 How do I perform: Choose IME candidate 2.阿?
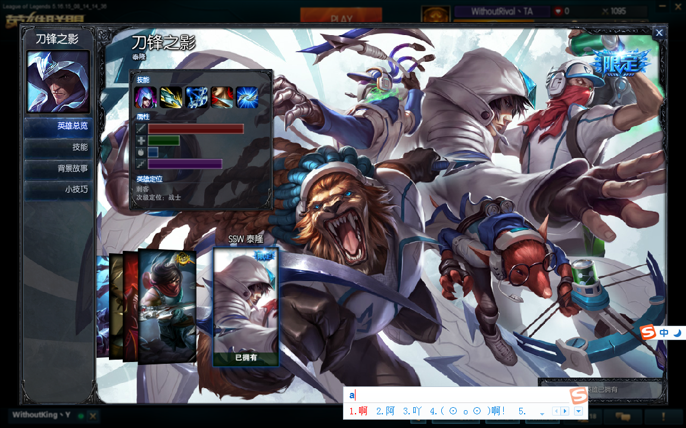pos(385,411)
